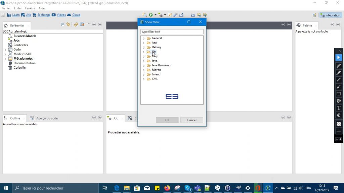The width and height of the screenshot is (344, 193).
Task: Select the XML folder in Show View
Action: click(155, 79)
